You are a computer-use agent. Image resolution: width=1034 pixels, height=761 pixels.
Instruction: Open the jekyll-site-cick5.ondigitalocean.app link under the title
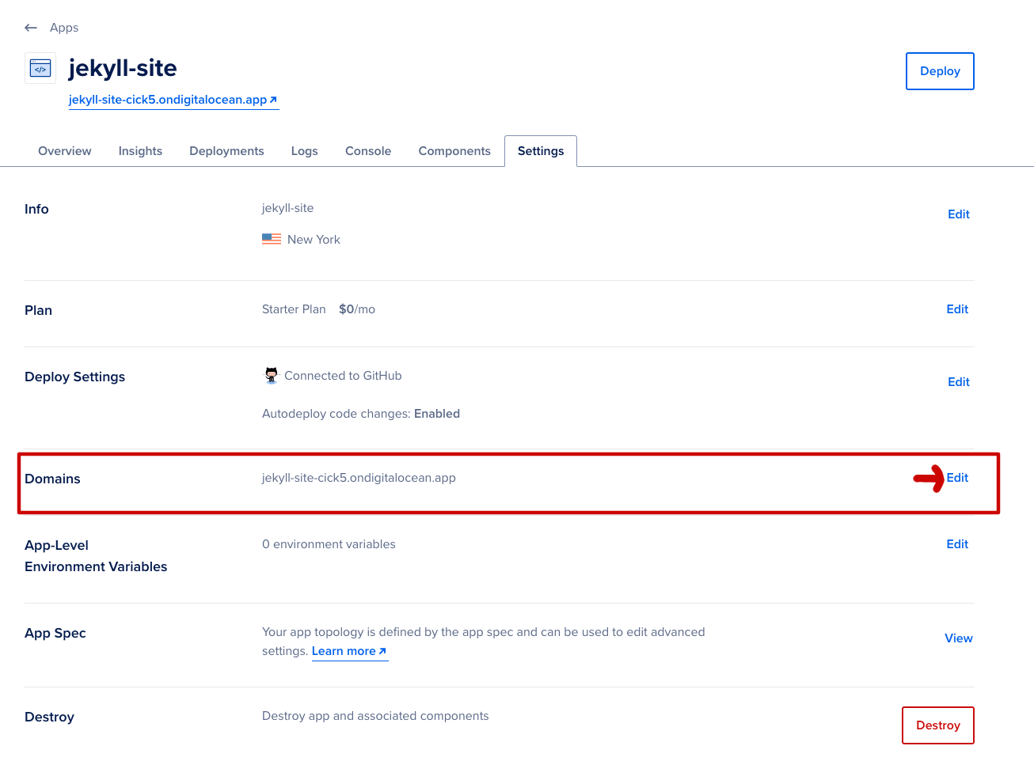[173, 100]
